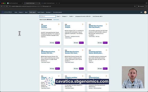
Task: Click the workflow icon on AutoGVP card
Action: (x=59, y=24)
